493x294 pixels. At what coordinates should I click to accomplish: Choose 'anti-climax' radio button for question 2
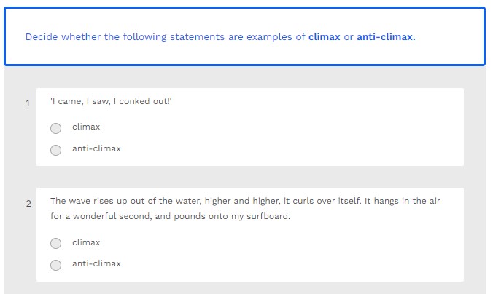(x=56, y=265)
